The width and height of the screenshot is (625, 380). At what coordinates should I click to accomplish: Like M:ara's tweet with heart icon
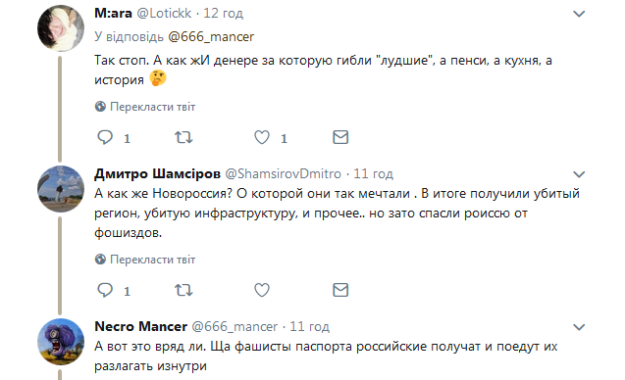262,138
